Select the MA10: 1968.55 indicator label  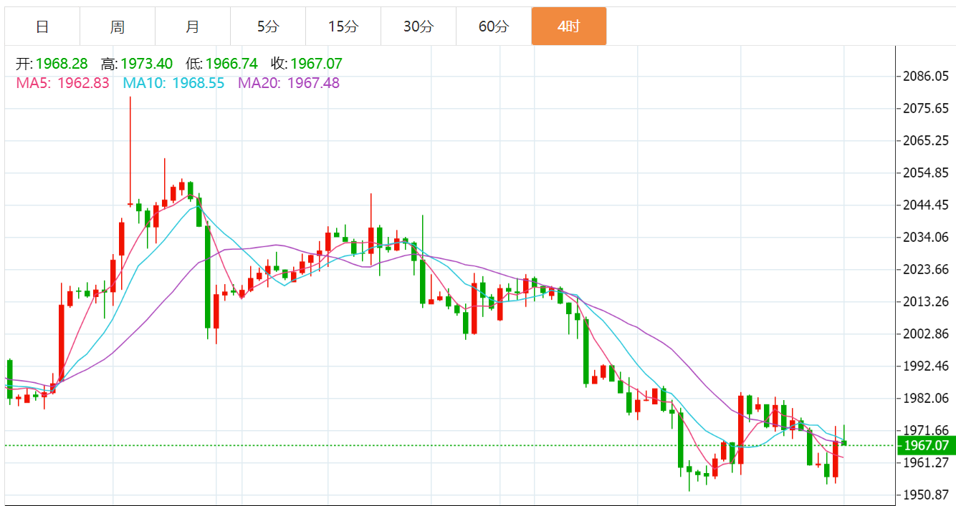point(173,83)
